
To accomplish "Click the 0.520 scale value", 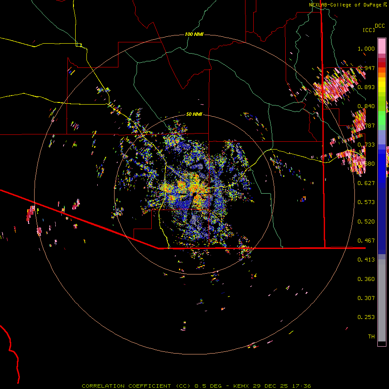I will tap(366, 222).
